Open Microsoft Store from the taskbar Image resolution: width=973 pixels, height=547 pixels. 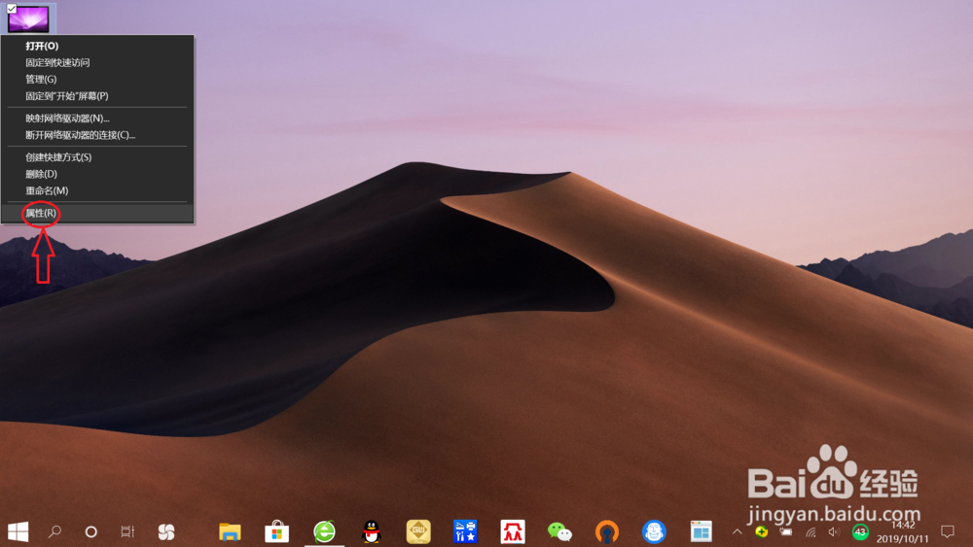click(x=276, y=531)
